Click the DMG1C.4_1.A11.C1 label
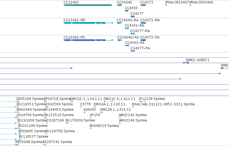Screen dimensions: 229x146 pos(119,99)
